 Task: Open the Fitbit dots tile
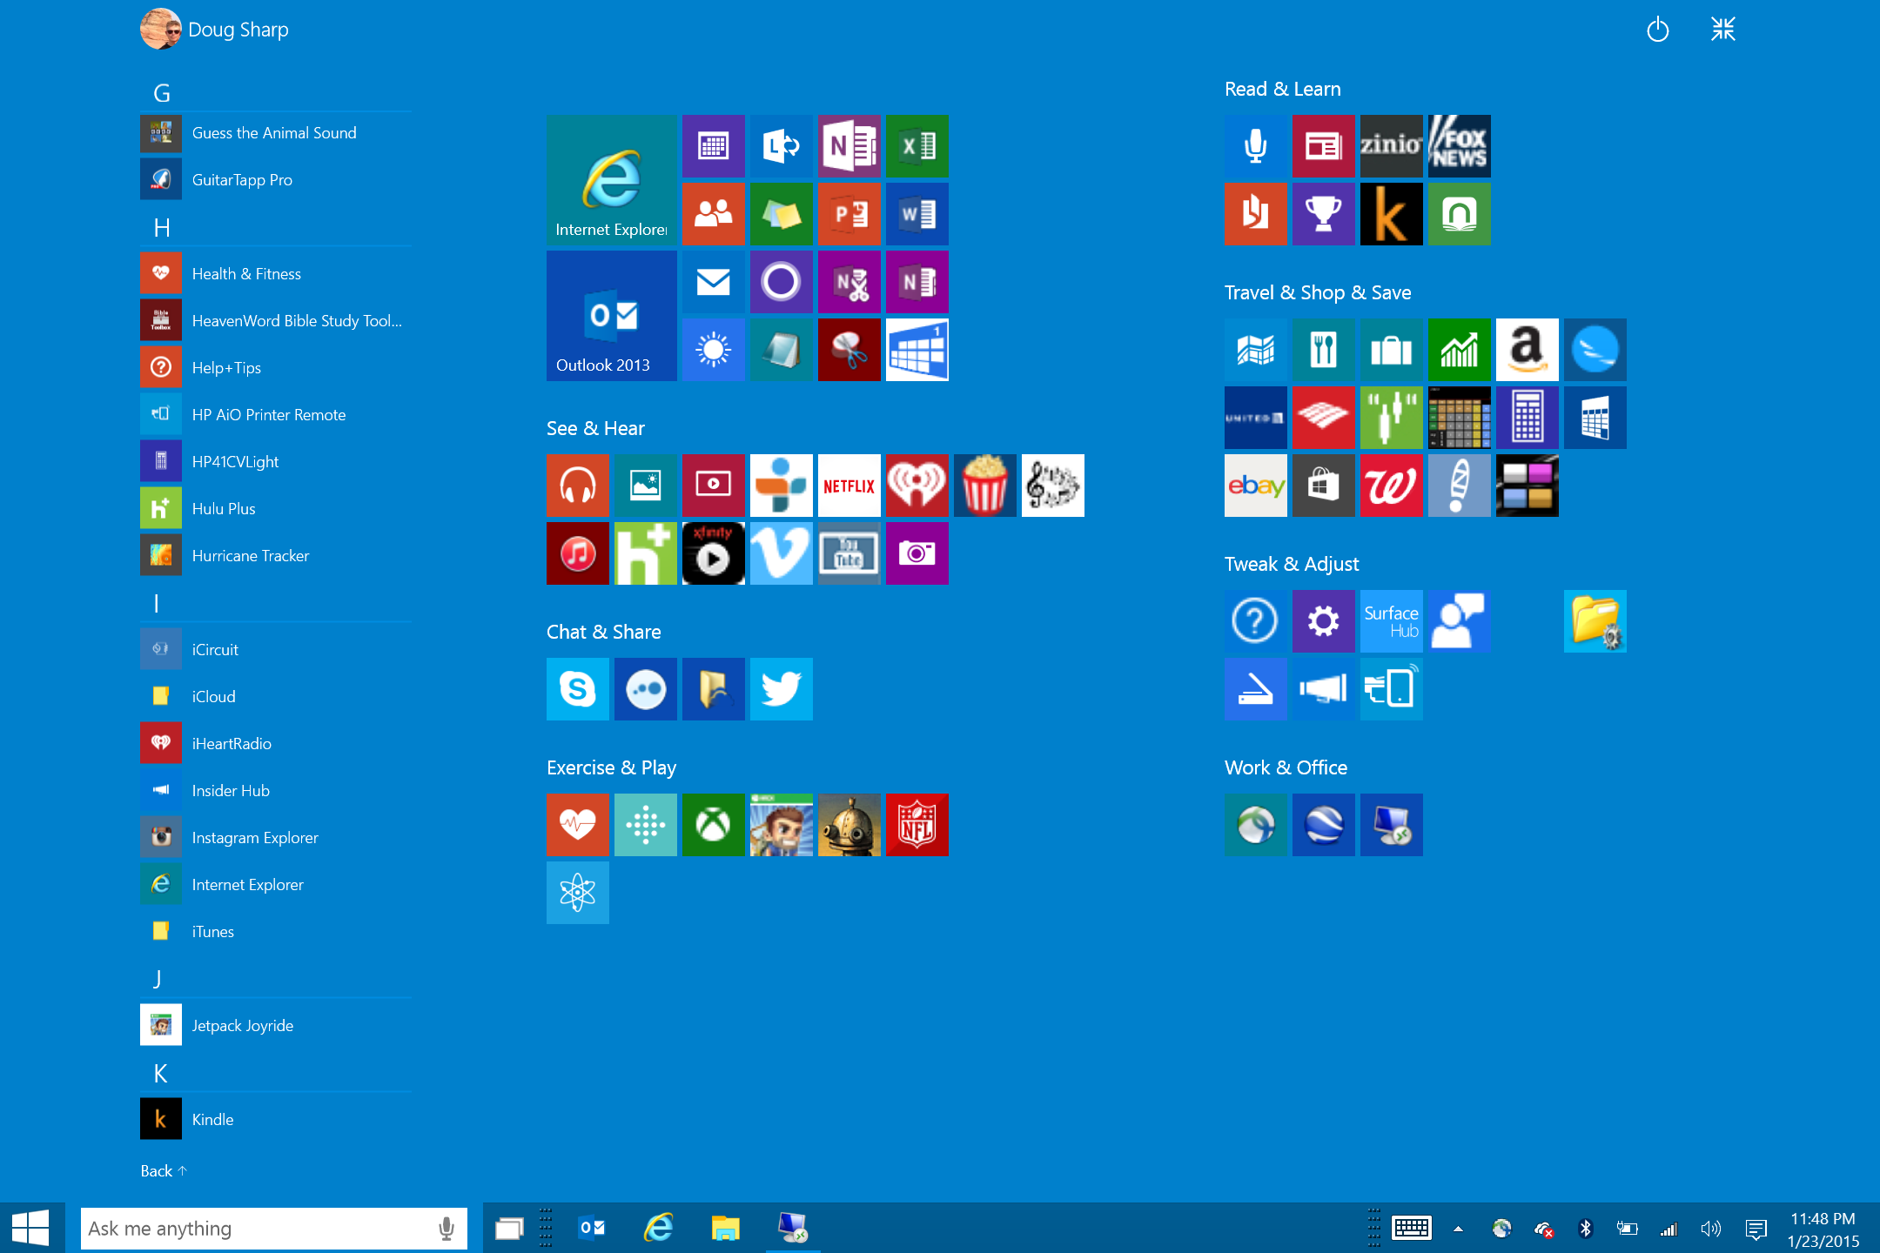(x=646, y=825)
